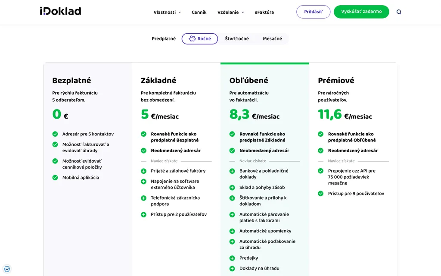Click "Napojenie na software externého účtovníka"

pyautogui.click(x=175, y=185)
